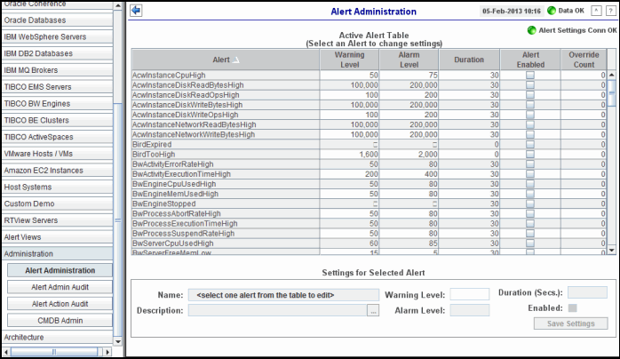The height and width of the screenshot is (359, 620).
Task: Sort by Duration column header
Action: 469,60
